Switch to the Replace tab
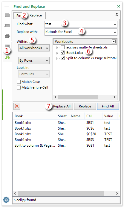The height and width of the screenshot is (208, 124). click(x=36, y=15)
